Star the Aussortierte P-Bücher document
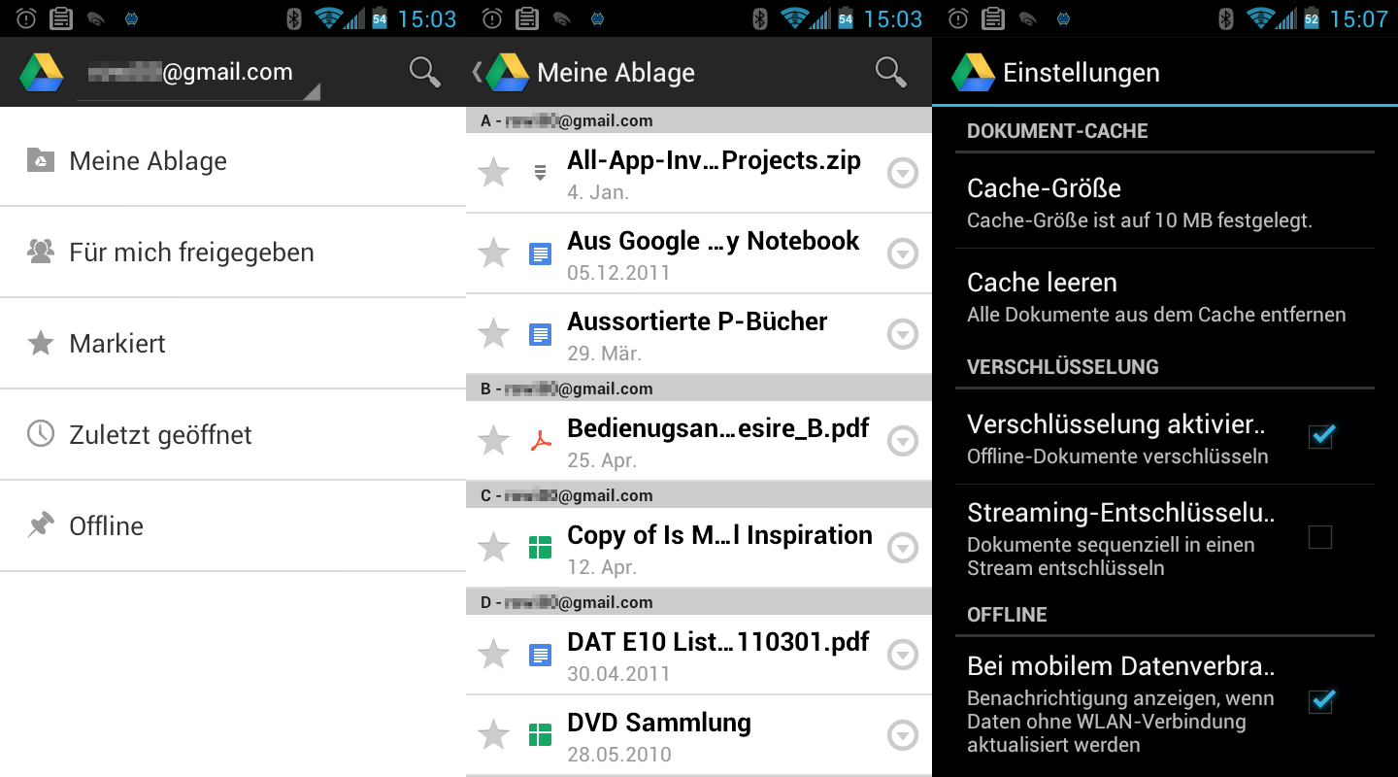 click(494, 334)
